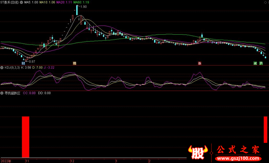This screenshot has width=269, height=163.
Task: Click the diamond icon at top-right corner
Action: [266, 2]
